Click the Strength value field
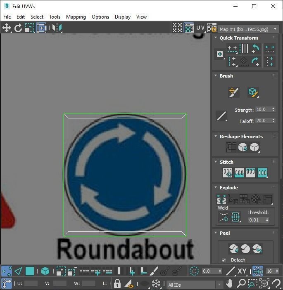This screenshot has height=290, width=283. coord(263,109)
